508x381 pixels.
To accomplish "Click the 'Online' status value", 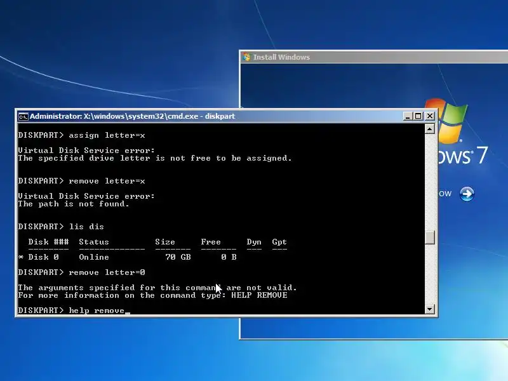I will click(94, 257).
